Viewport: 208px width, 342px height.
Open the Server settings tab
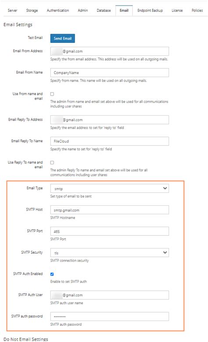pos(12,11)
